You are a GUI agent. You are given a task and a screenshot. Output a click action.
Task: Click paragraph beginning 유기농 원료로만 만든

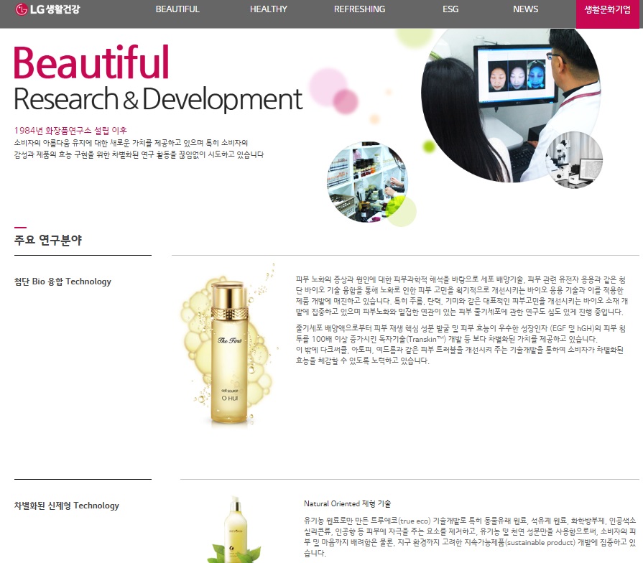point(470,536)
